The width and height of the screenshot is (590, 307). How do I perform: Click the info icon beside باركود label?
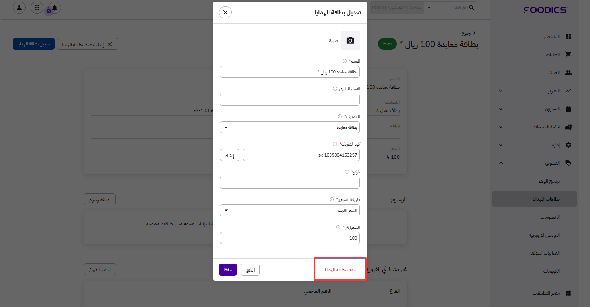click(347, 172)
